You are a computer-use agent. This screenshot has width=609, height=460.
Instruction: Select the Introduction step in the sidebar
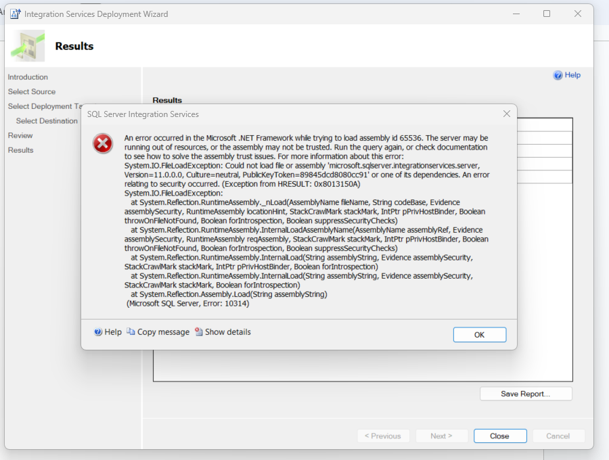tap(28, 77)
